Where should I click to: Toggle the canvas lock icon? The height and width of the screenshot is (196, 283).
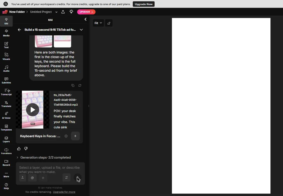(109, 23)
